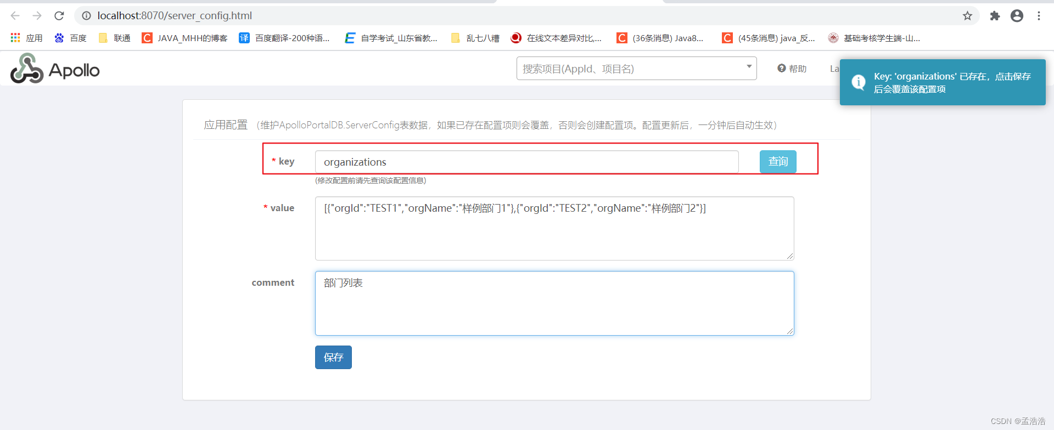This screenshot has height=430, width=1054.
Task: Click the key input containing organizations
Action: pyautogui.click(x=526, y=162)
